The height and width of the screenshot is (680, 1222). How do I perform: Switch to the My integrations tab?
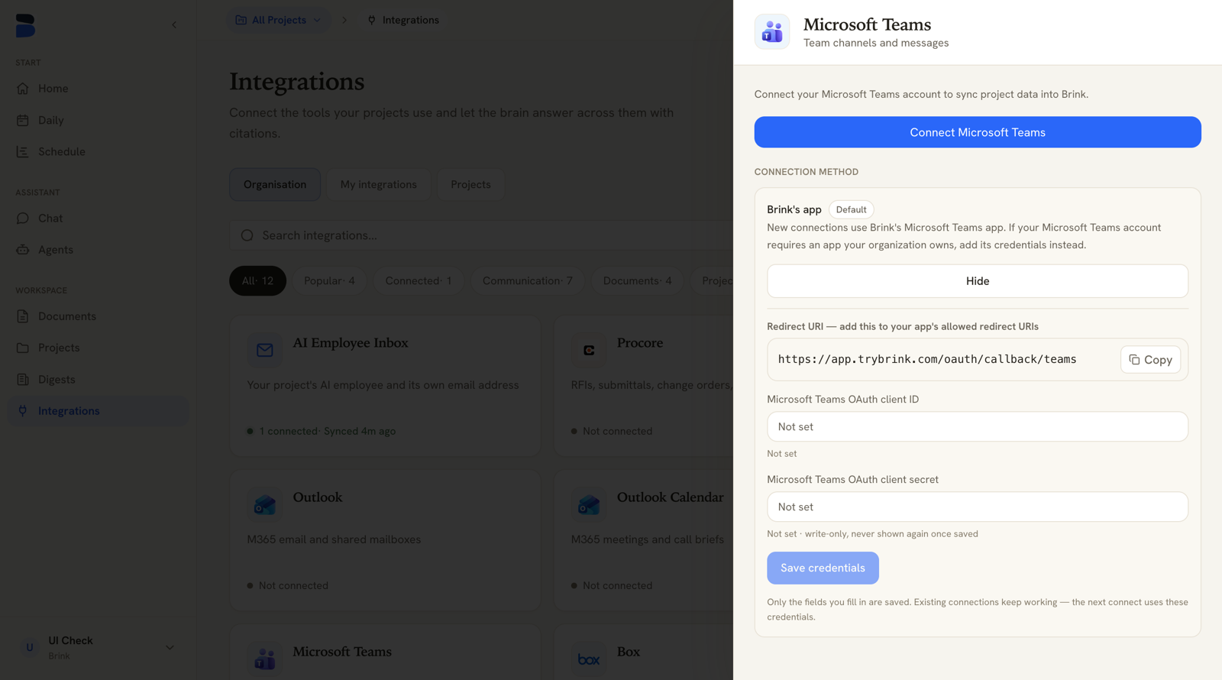[x=379, y=184]
